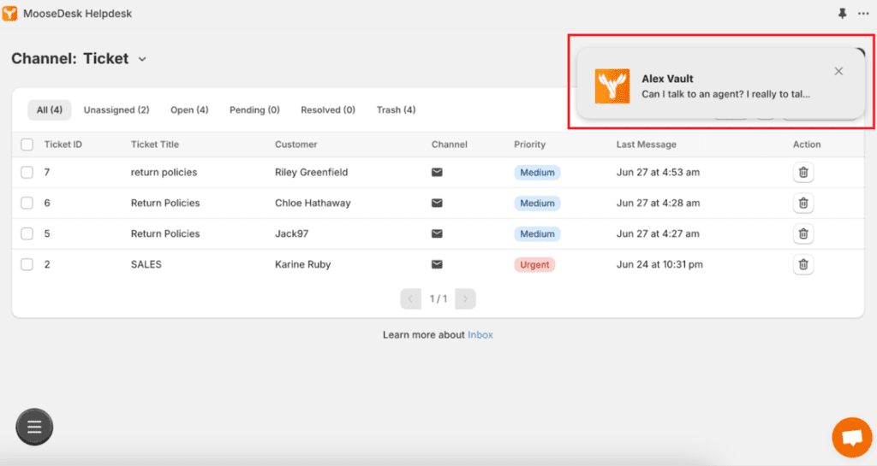The image size is (877, 466).
Task: Switch to the Pending (0) tab
Action: [254, 110]
